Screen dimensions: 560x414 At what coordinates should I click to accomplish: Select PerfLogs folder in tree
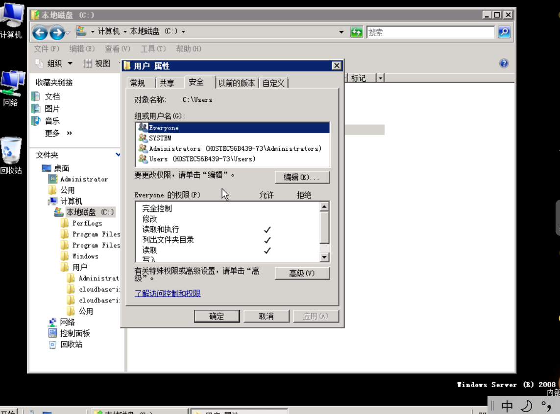pyautogui.click(x=87, y=223)
